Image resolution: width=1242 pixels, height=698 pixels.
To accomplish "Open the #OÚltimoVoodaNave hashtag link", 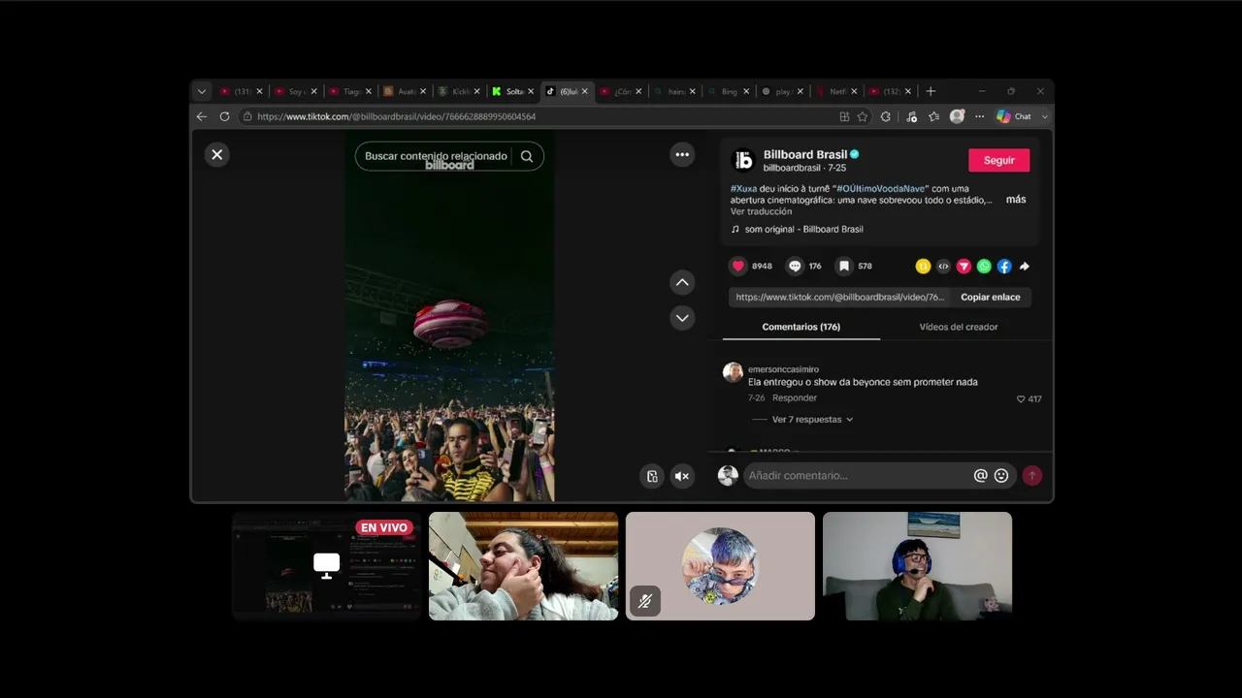I will (881, 188).
